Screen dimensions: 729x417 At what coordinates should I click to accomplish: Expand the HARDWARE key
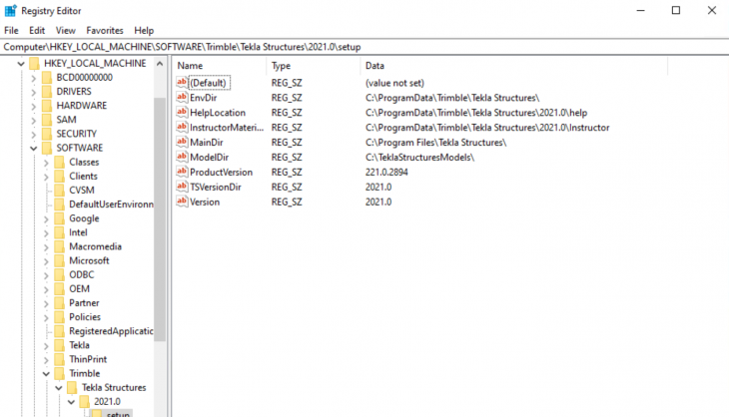tap(34, 106)
